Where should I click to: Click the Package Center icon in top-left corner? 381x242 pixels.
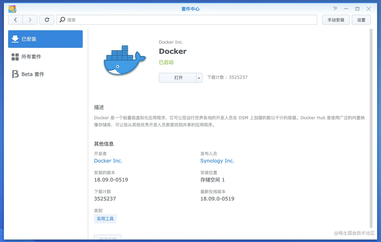12,9
